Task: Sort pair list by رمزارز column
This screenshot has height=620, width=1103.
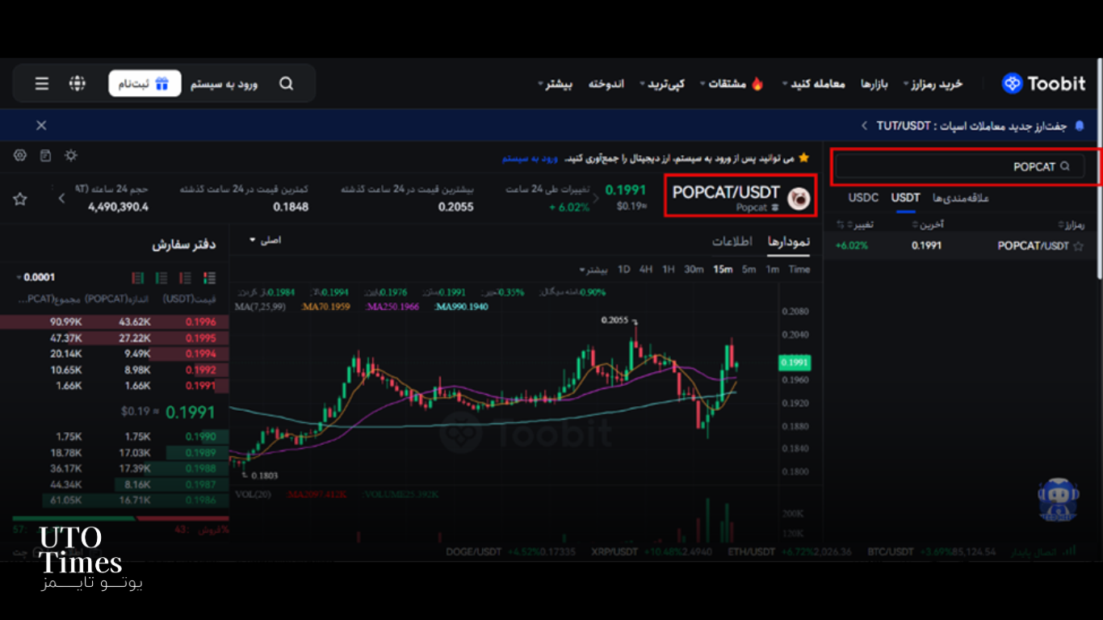Action: [x=1073, y=224]
